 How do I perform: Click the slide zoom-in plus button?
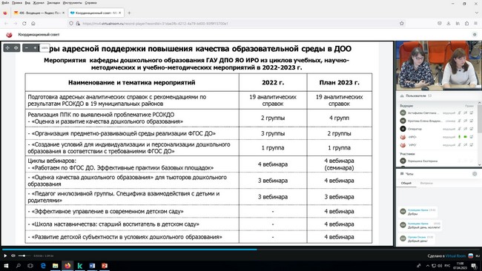tap(35, 48)
